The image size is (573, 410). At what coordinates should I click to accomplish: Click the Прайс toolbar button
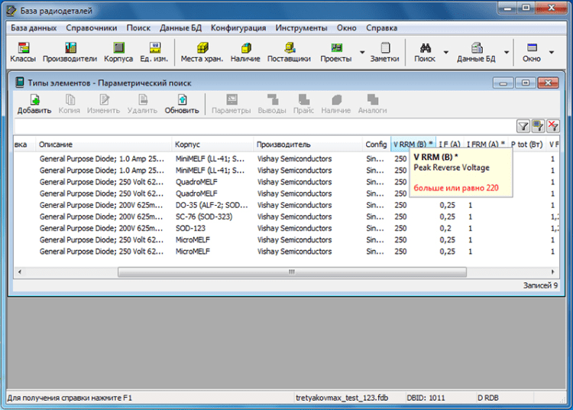303,104
